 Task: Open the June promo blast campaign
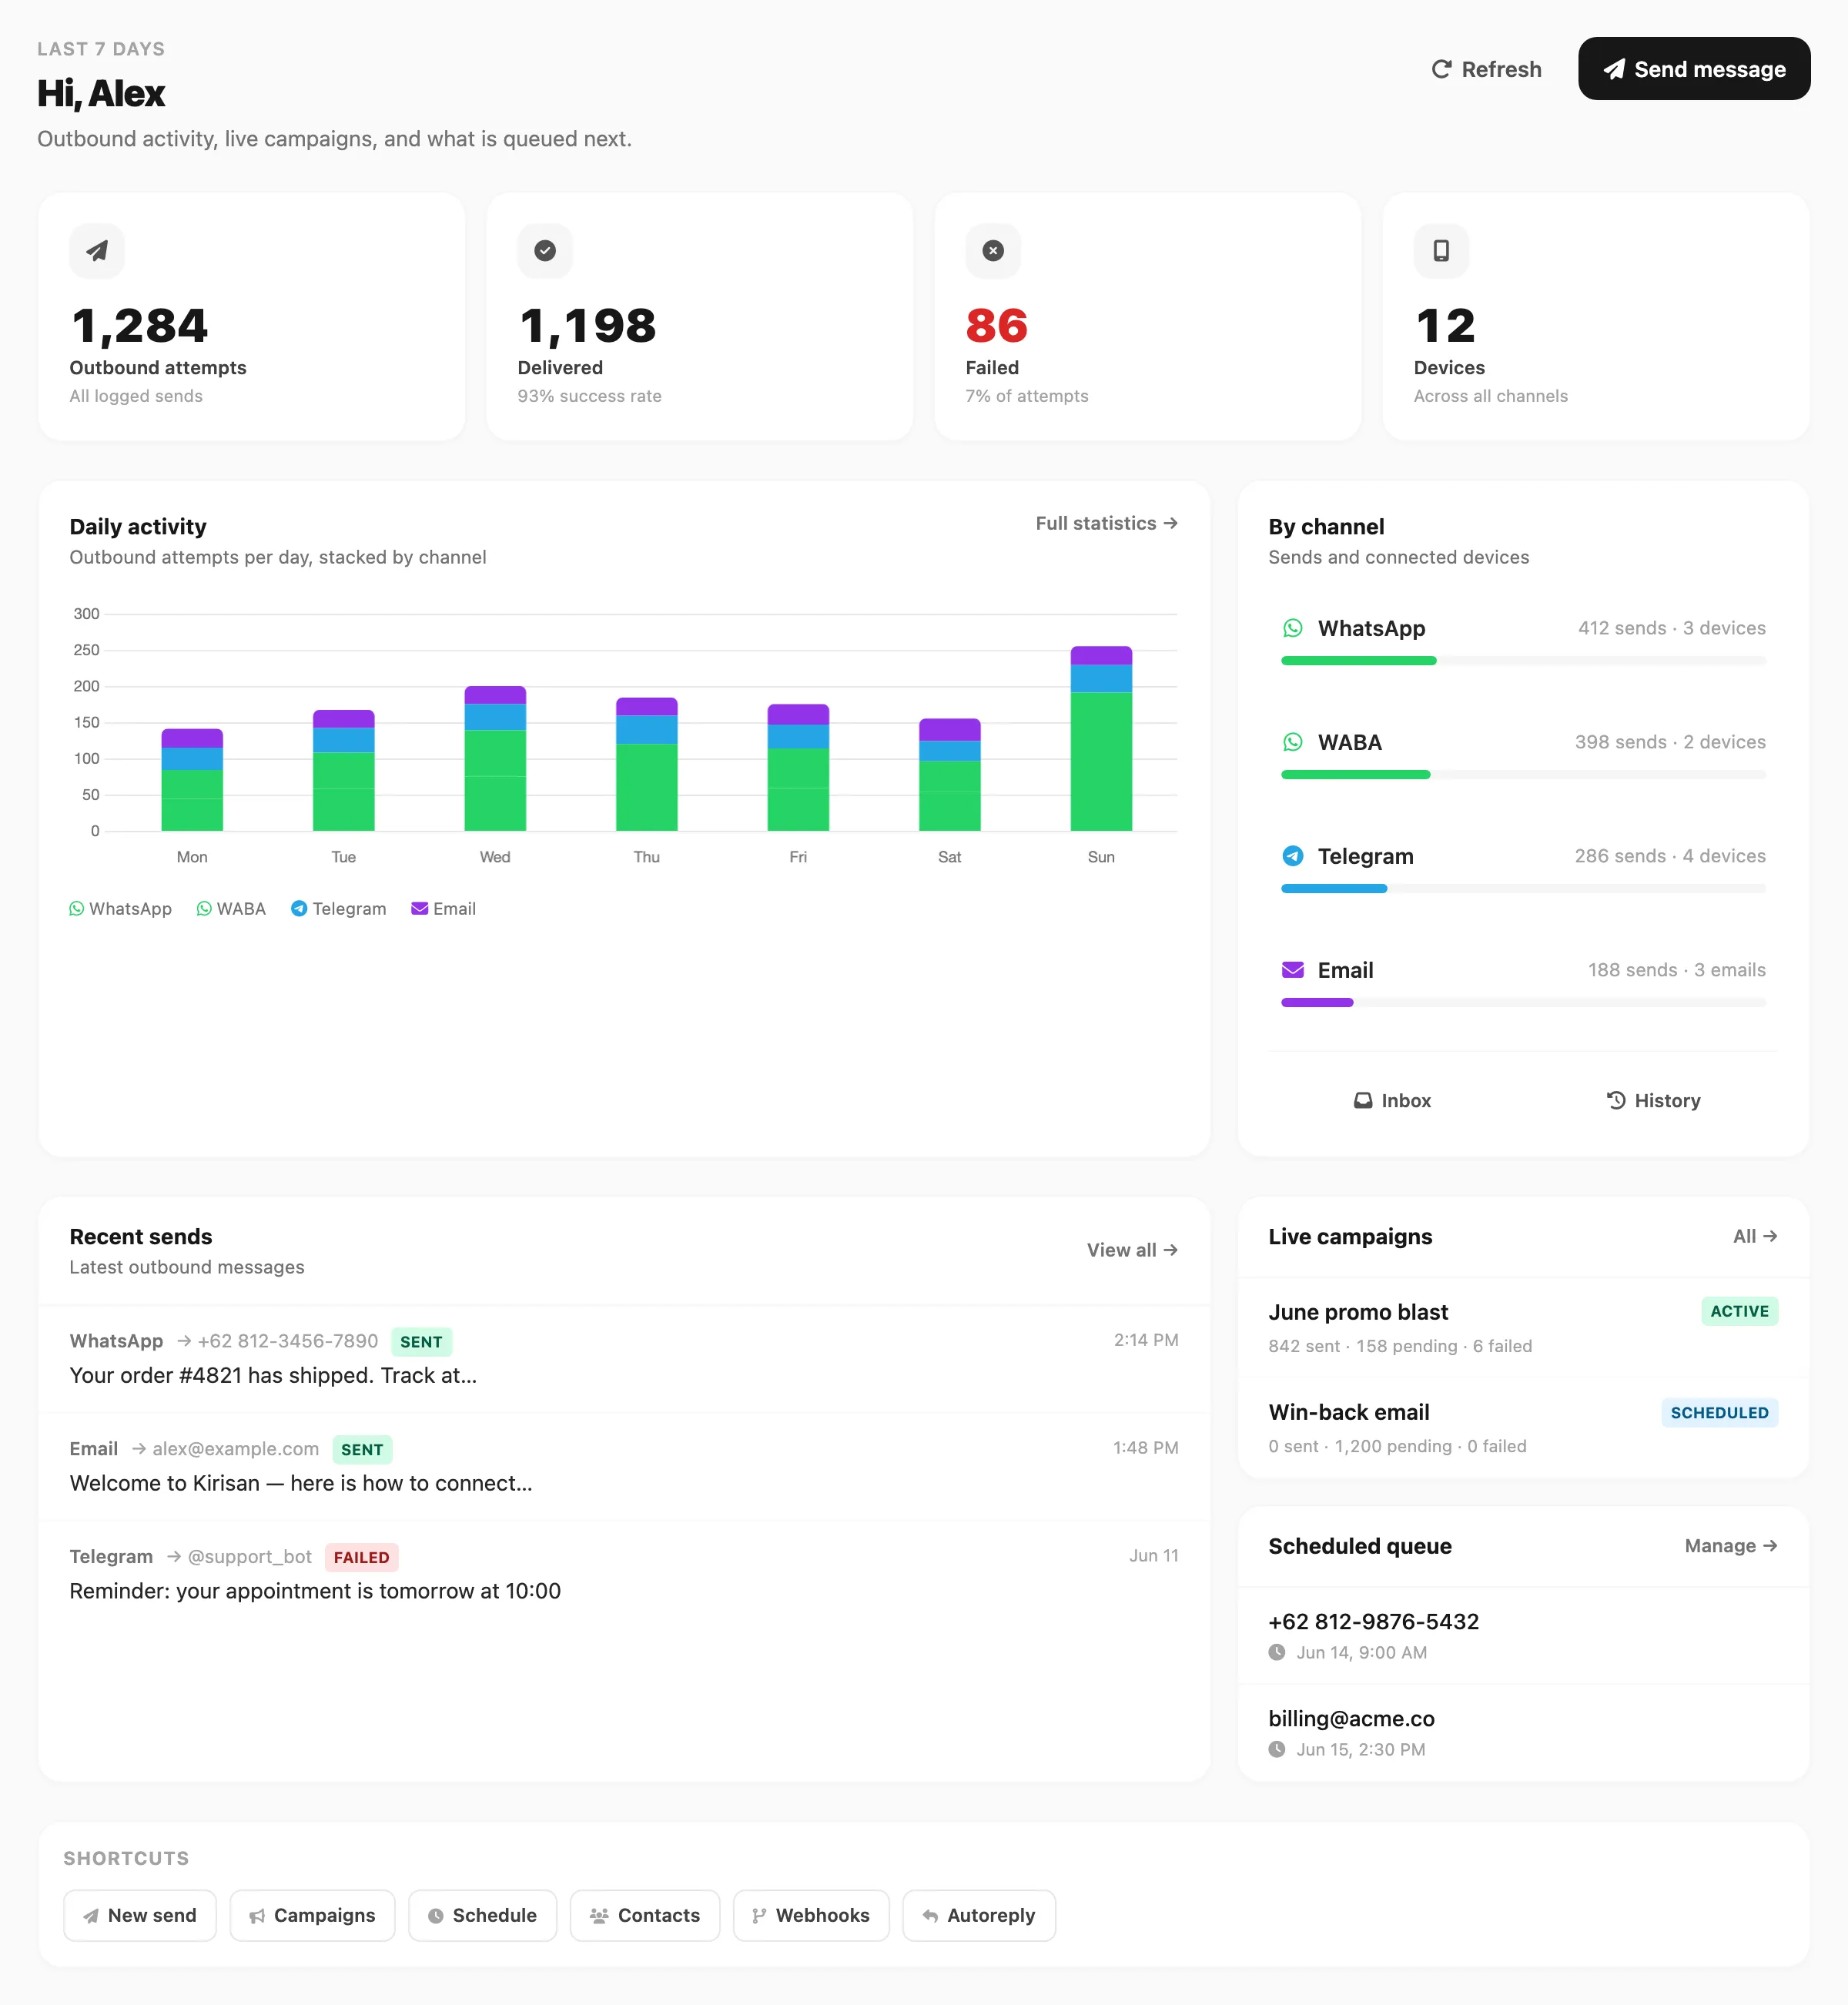click(x=1523, y=1328)
